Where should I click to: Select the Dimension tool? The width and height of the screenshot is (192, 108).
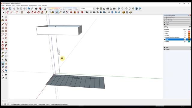(6, 53)
